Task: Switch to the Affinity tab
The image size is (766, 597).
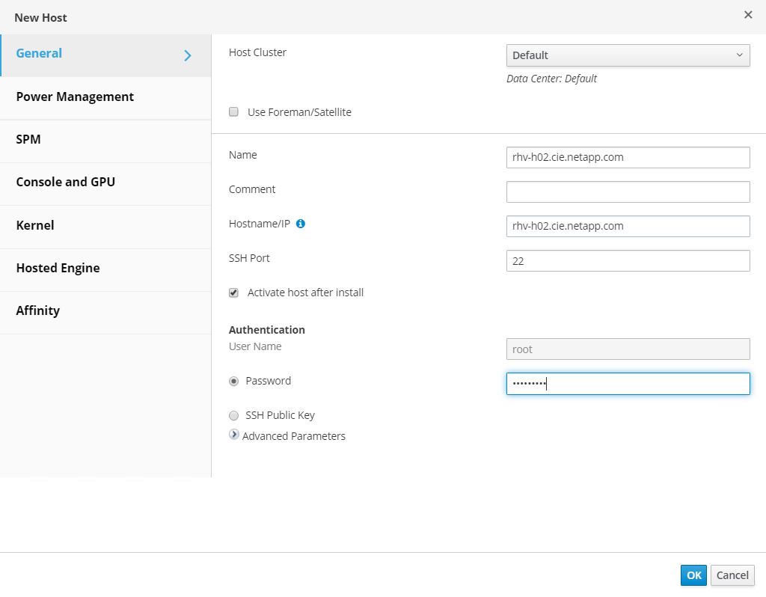Action: (x=38, y=310)
